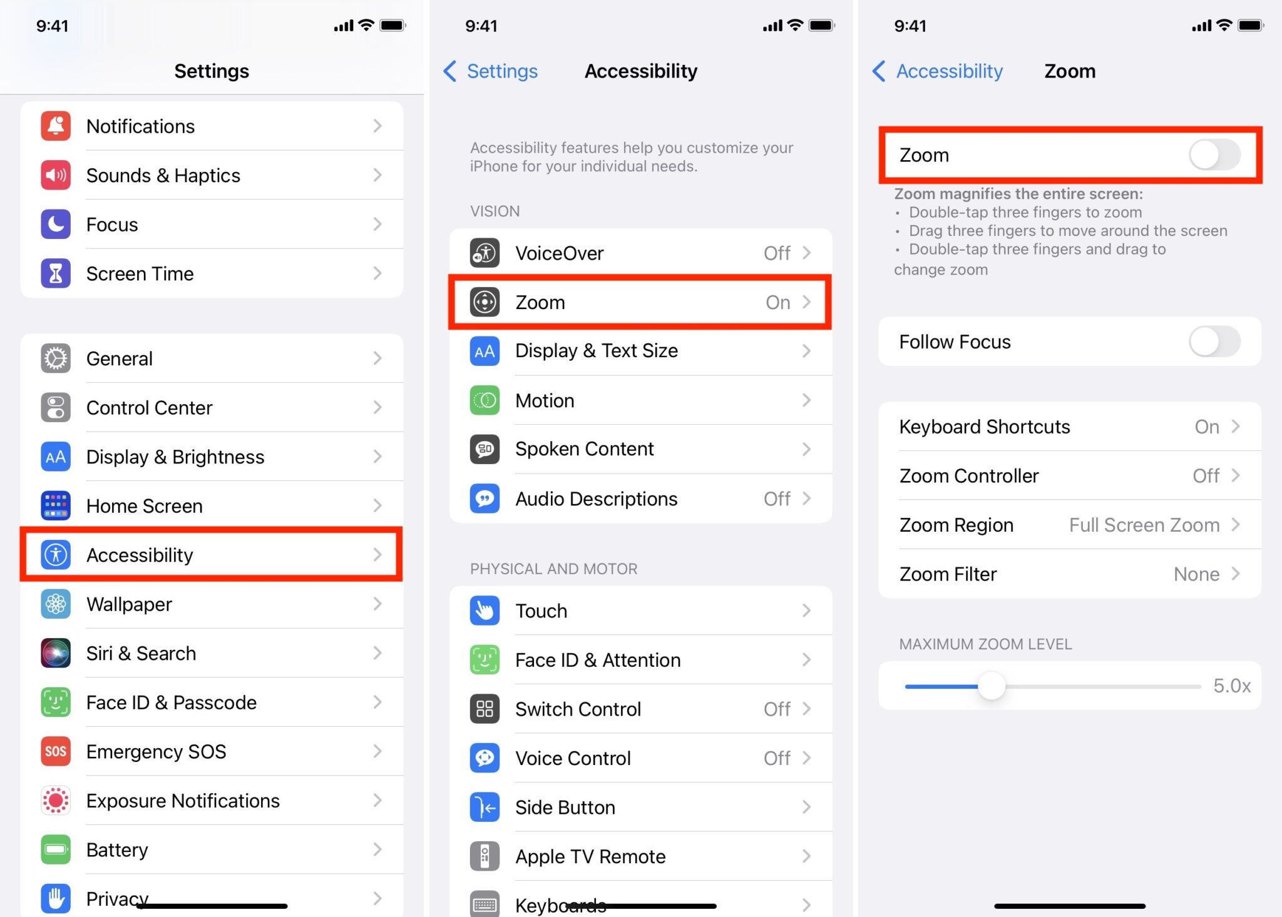This screenshot has width=1282, height=917.
Task: Open Keyboard Shortcuts settings under Zoom
Action: [1072, 427]
